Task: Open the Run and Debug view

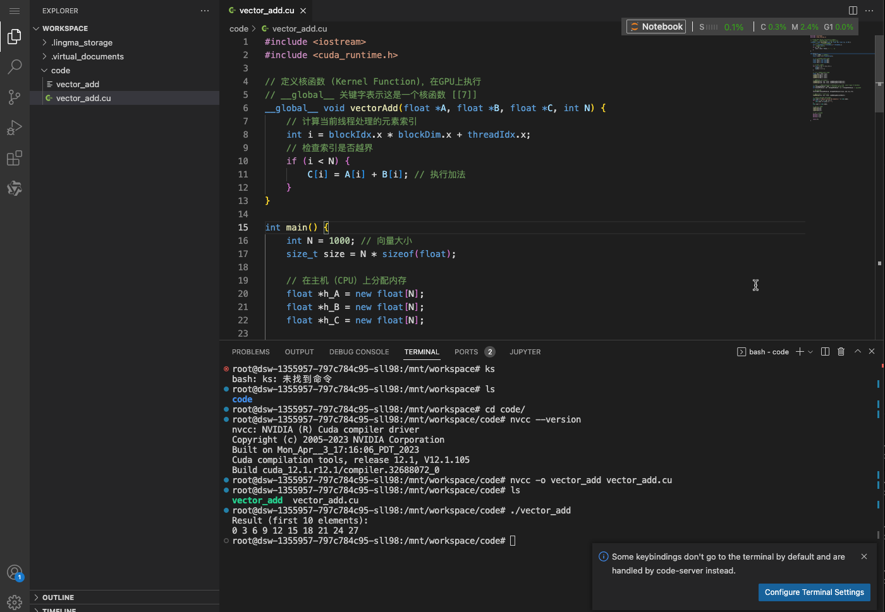Action: tap(15, 128)
